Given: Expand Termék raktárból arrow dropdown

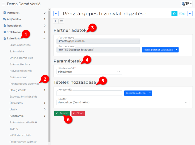Looking at the screenshot, I should (150, 93).
